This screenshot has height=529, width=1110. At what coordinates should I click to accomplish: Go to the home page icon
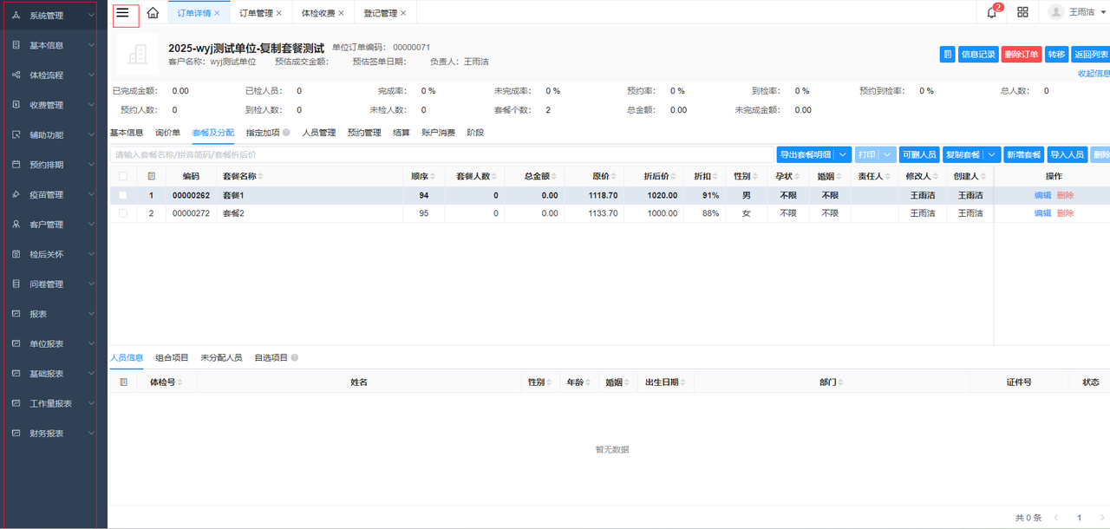tap(153, 13)
